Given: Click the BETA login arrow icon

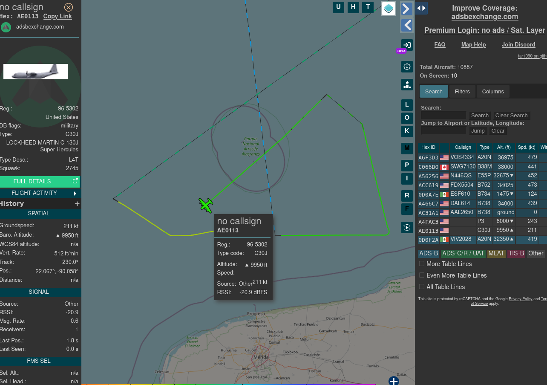Looking at the screenshot, I should [407, 45].
